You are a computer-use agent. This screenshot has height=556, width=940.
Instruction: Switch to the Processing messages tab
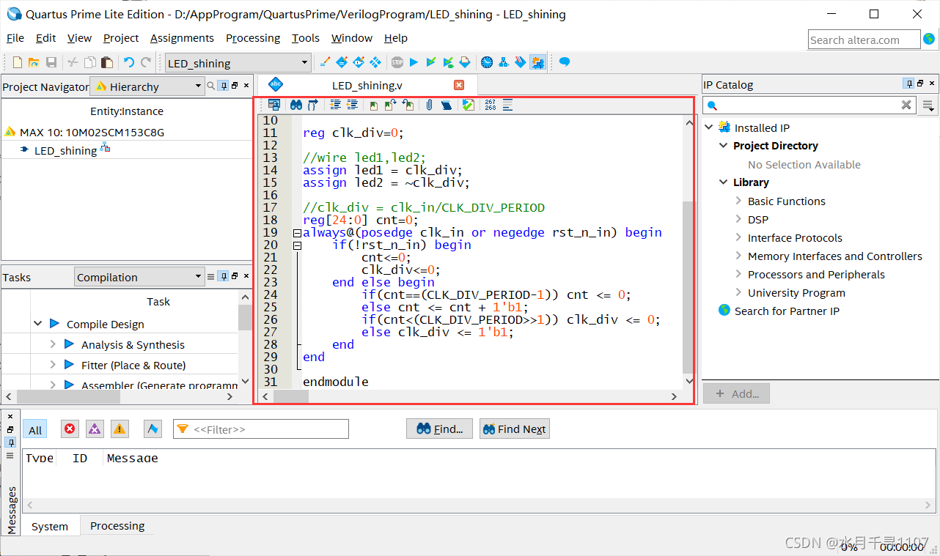117,525
